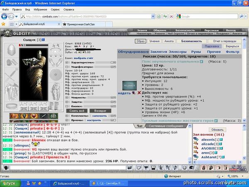Screen dimensions: 249x187
Task: Click the Образ button
Action: (x=140, y=41)
